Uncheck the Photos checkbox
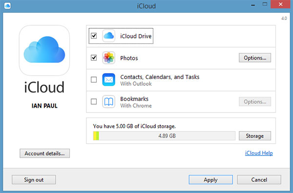 pyautogui.click(x=94, y=58)
